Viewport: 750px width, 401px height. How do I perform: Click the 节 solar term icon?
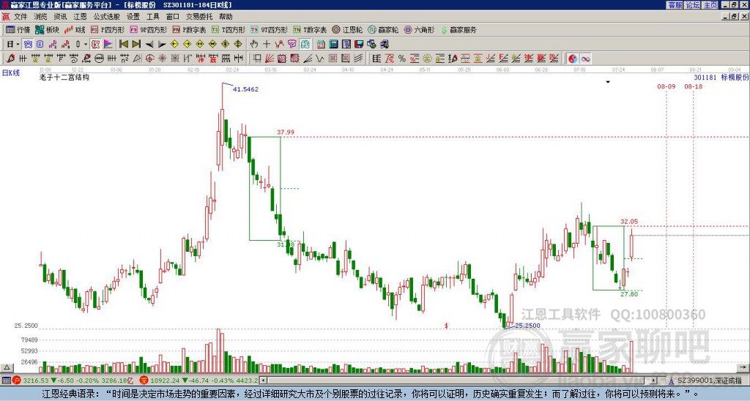pos(292,45)
